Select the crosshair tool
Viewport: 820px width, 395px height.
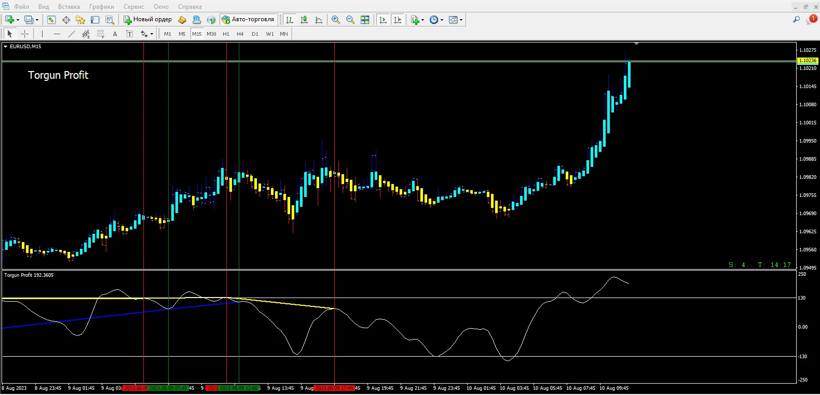[x=24, y=34]
